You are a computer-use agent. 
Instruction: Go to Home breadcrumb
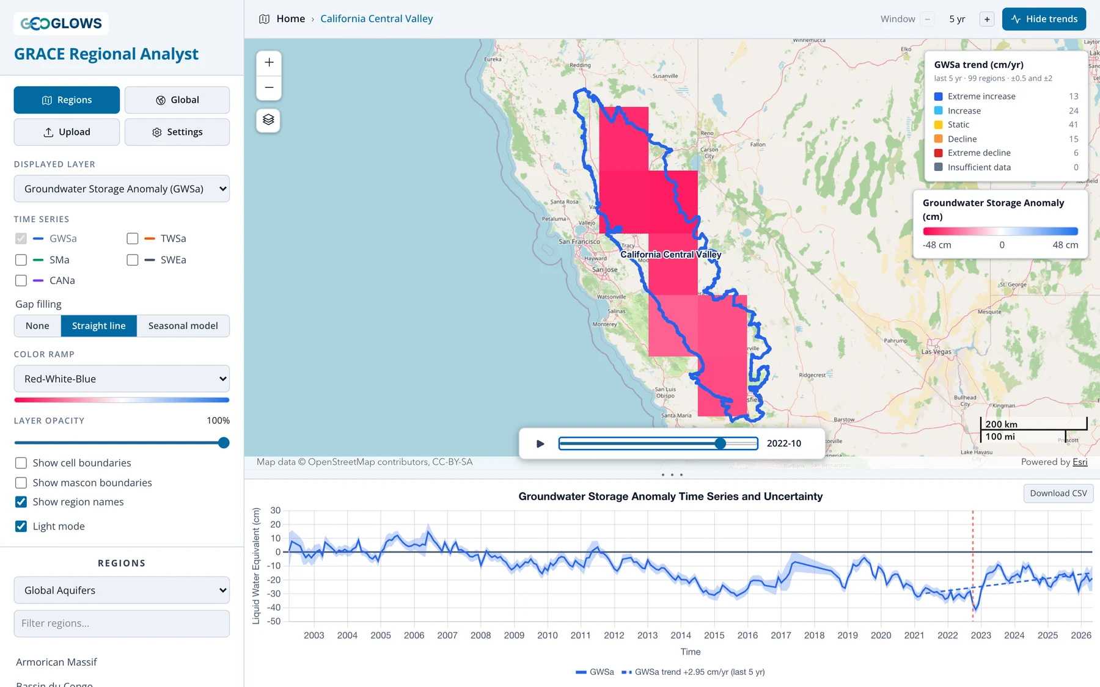pyautogui.click(x=290, y=19)
